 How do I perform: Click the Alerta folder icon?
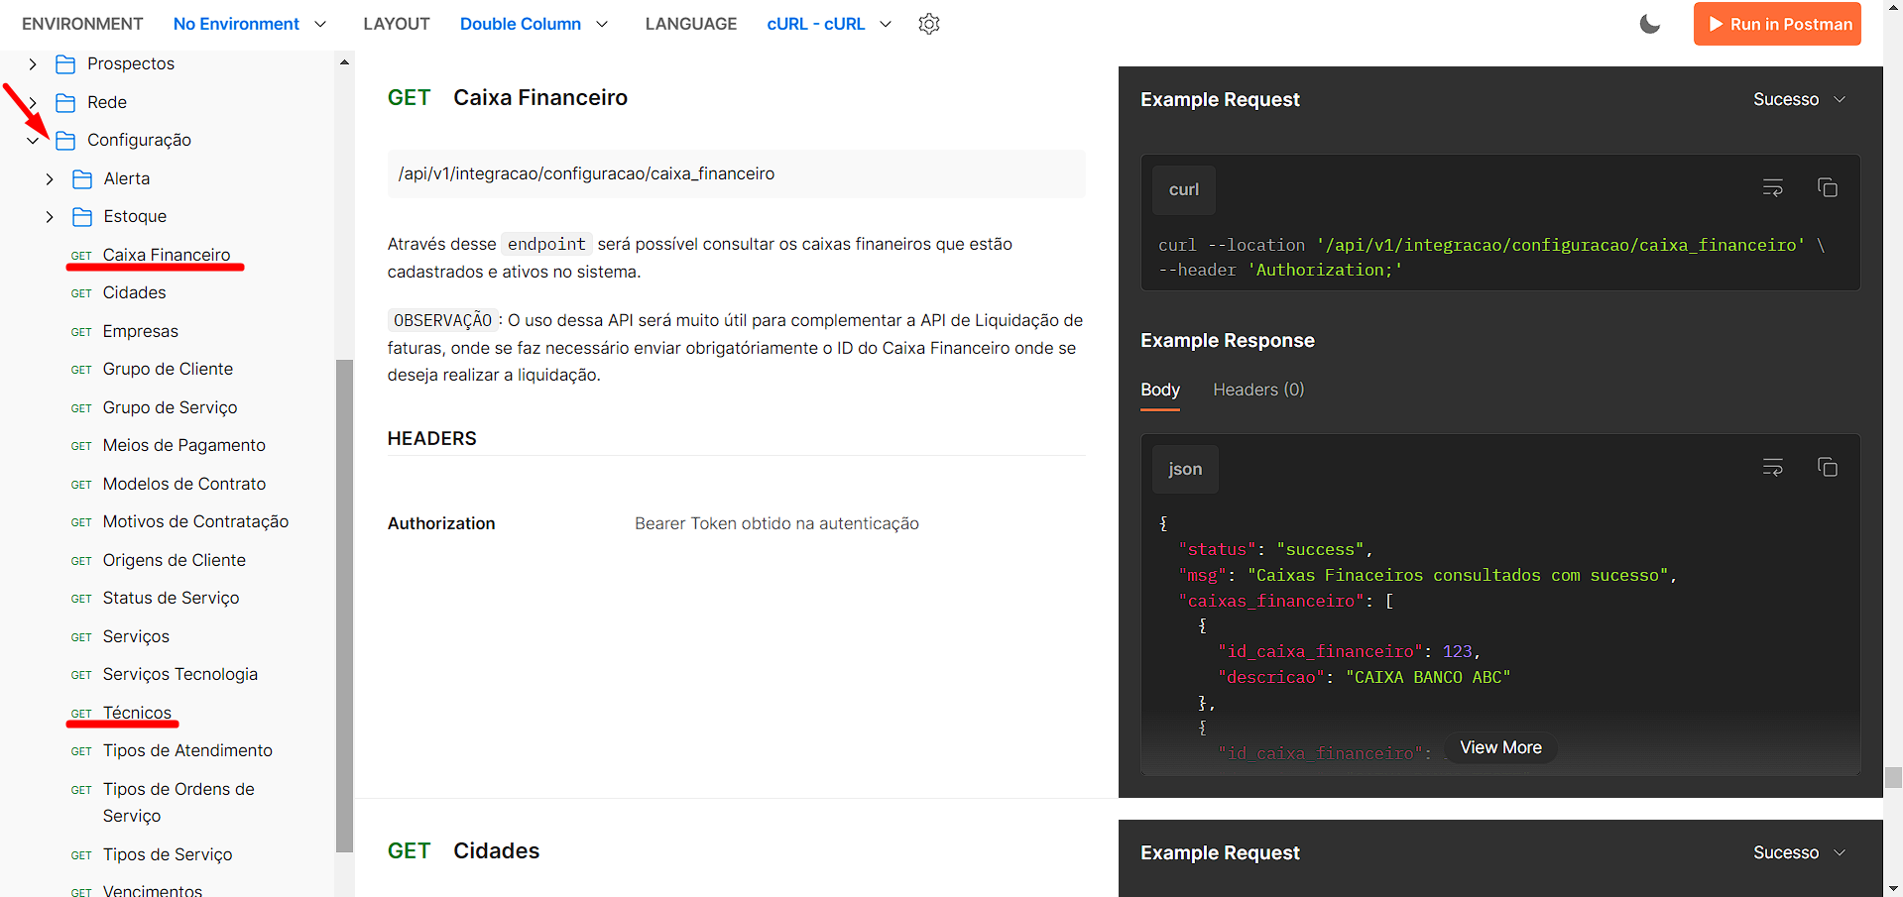[82, 179]
